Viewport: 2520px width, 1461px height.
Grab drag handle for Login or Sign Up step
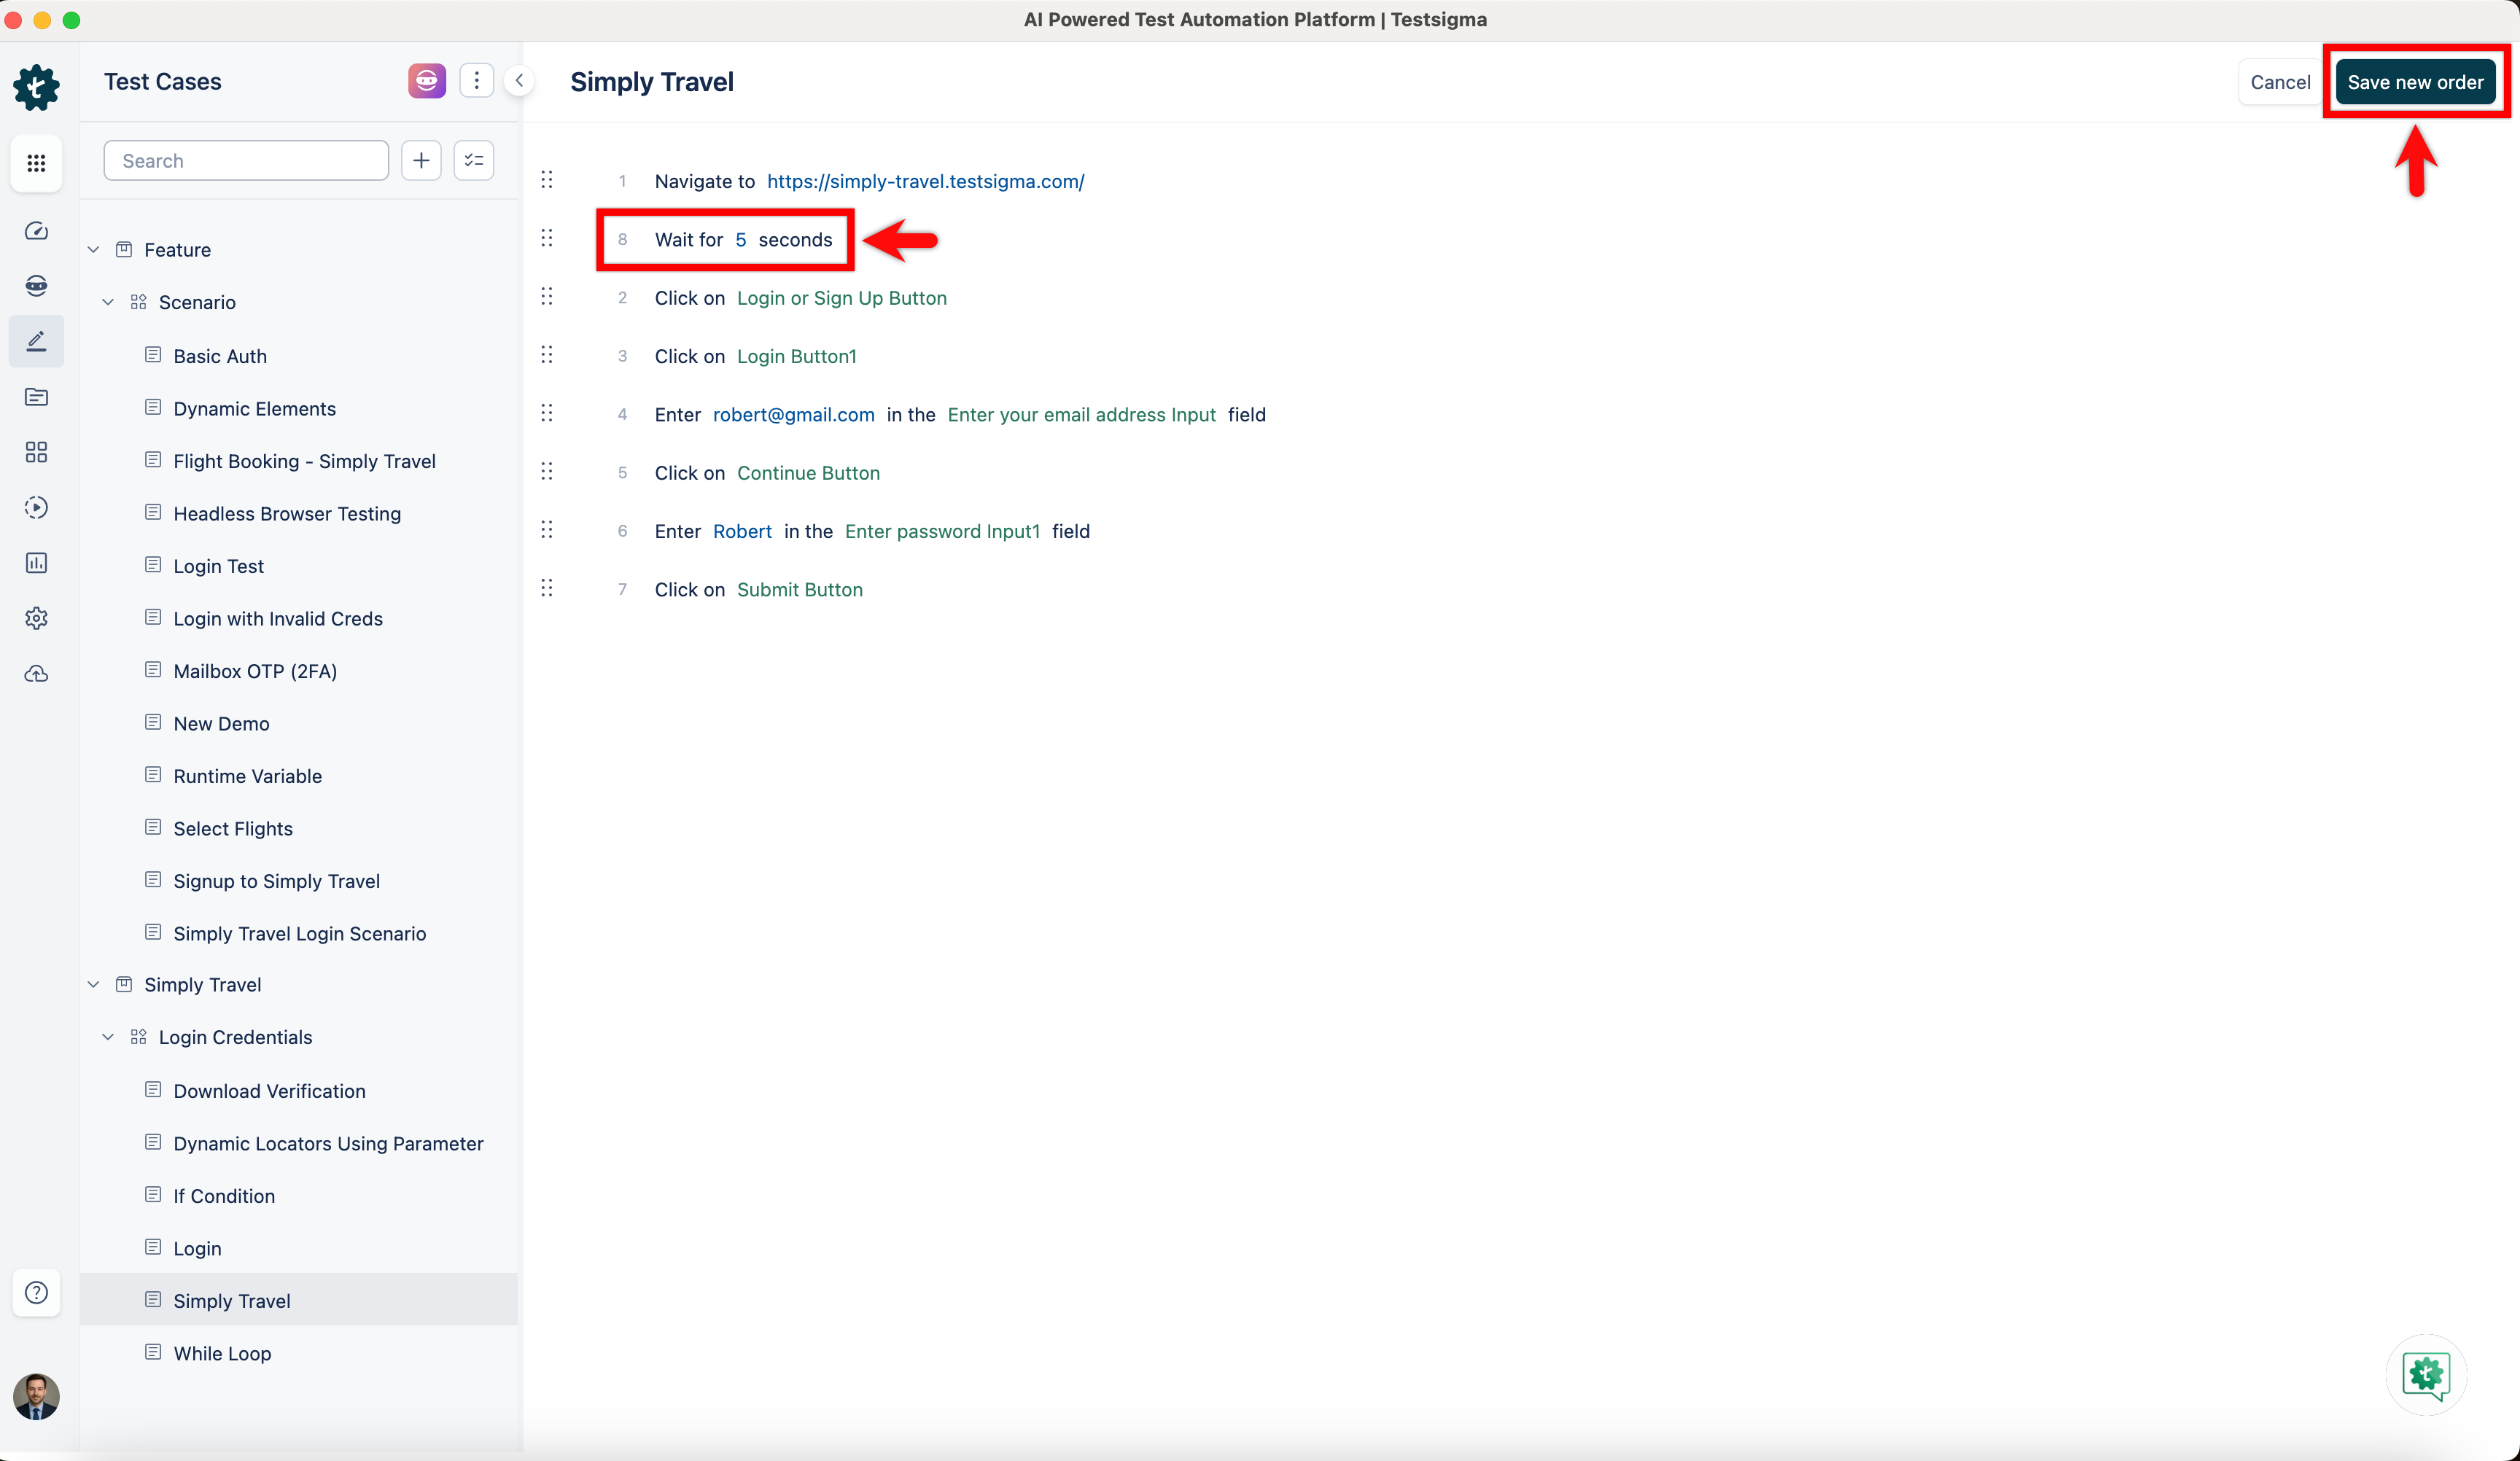pyautogui.click(x=547, y=297)
